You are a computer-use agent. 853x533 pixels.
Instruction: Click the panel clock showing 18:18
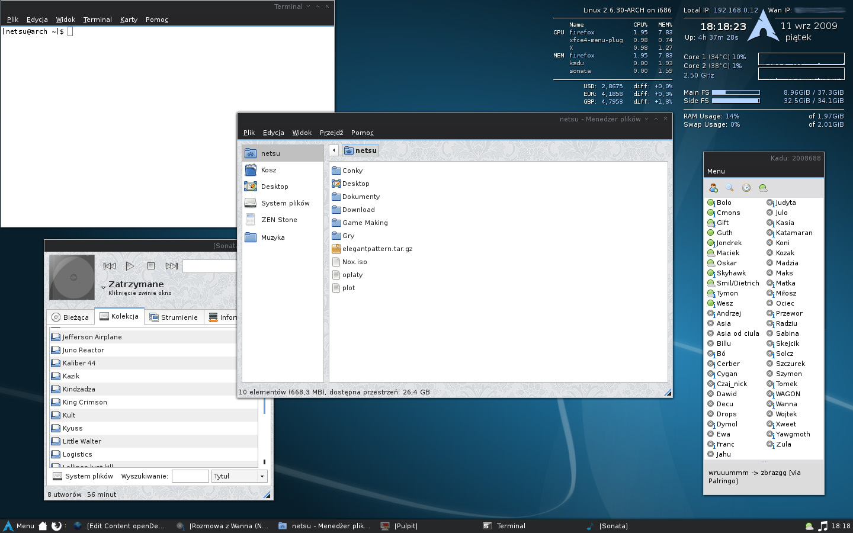[841, 526]
